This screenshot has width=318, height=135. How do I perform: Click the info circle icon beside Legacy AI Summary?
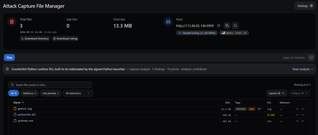(311, 57)
